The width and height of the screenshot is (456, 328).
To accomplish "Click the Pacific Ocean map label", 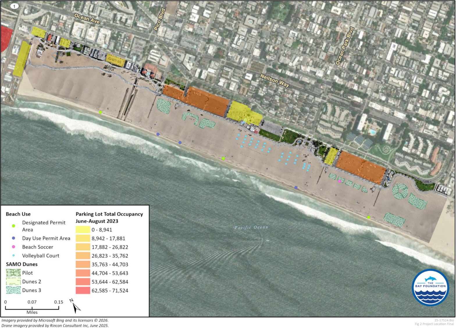I will coord(251,227).
